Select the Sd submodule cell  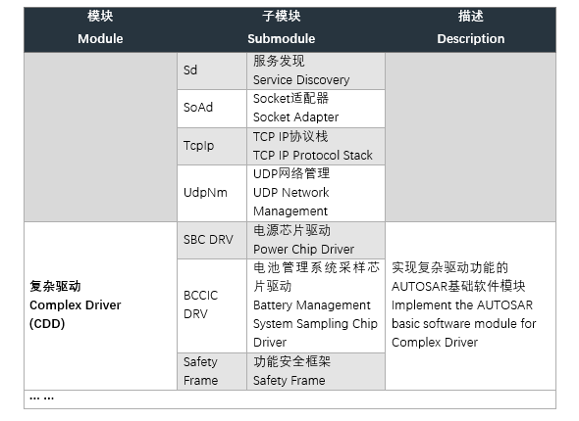click(x=212, y=70)
